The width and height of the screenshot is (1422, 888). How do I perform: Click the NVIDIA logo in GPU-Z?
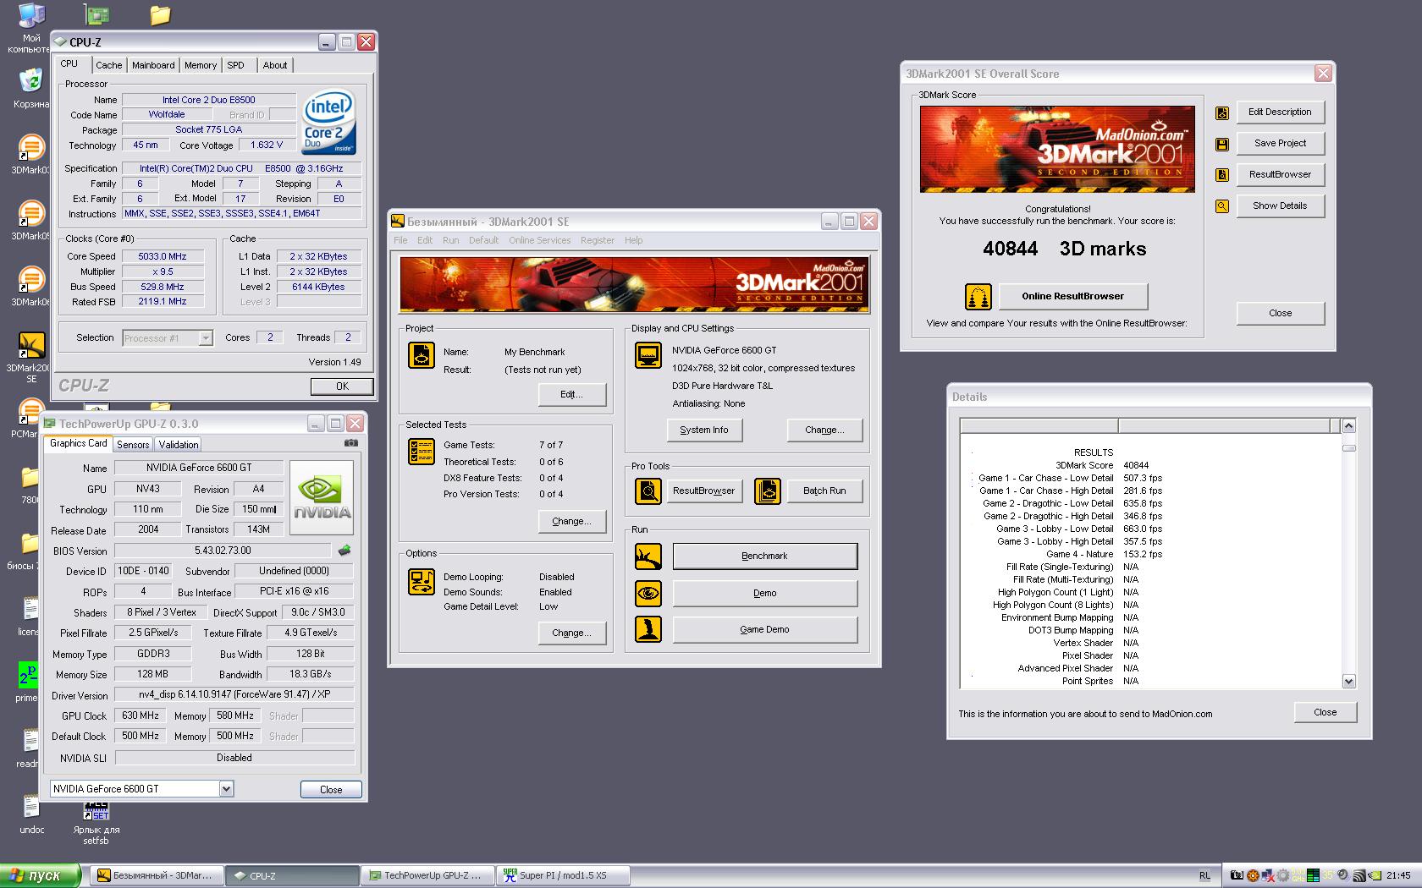pos(322,498)
